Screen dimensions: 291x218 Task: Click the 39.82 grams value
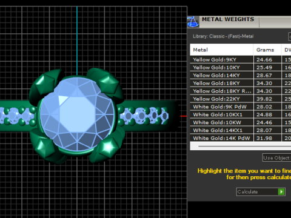click(264, 99)
